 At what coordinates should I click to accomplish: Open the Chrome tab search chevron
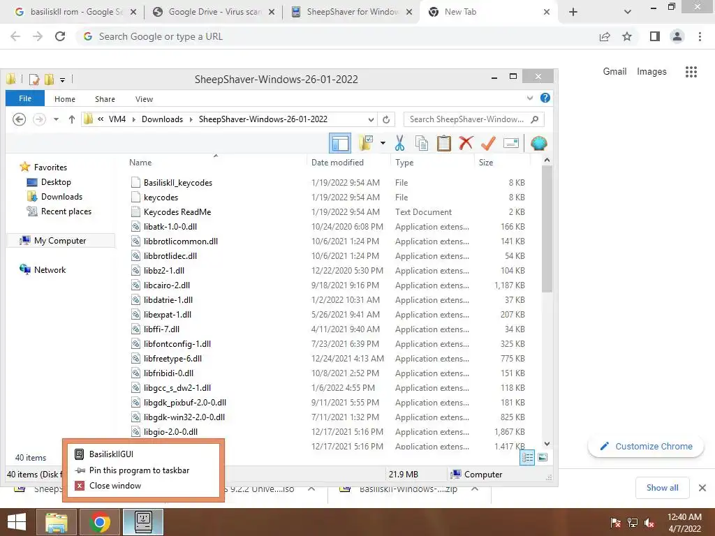click(628, 12)
